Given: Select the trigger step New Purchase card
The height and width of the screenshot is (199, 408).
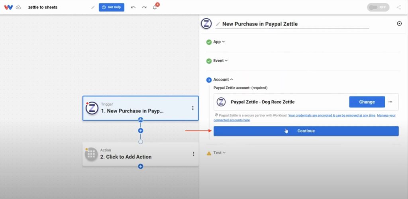Looking at the screenshot, I should pos(141,108).
